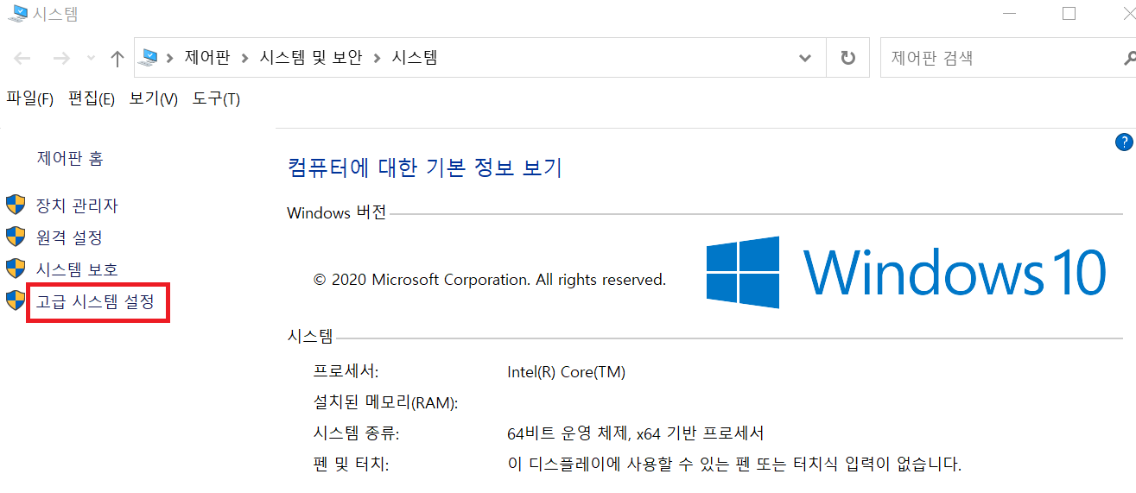This screenshot has width=1136, height=493.
Task: Select the Intel(R) Core(TM) processor value
Action: (567, 372)
